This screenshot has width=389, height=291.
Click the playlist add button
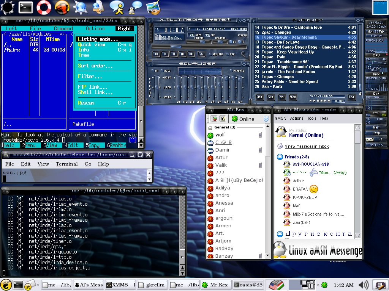[x=259, y=97]
